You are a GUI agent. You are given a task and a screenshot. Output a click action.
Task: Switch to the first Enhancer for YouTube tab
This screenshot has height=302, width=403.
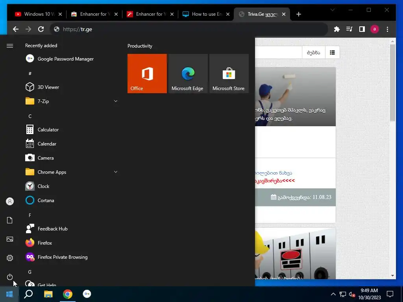click(x=94, y=14)
